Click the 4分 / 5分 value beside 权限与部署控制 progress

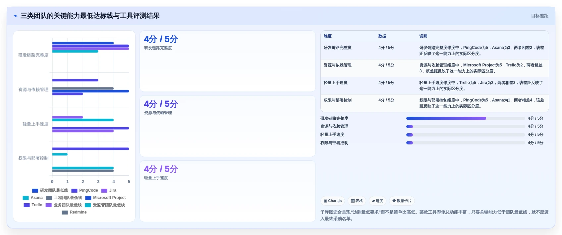535,143
